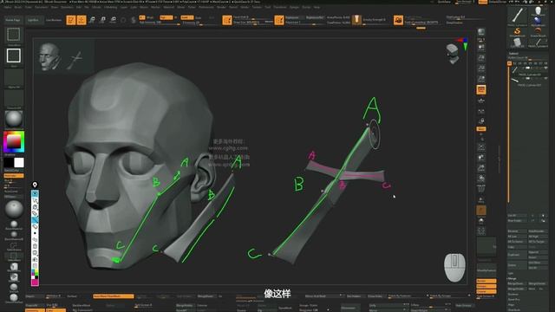Adjust the Z Intensity slider

pyautogui.click(x=199, y=23)
